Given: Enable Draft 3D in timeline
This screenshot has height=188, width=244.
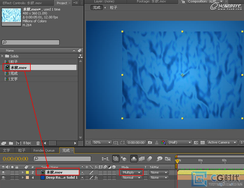Looking at the screenshot, I should pyautogui.click(x=124, y=159).
